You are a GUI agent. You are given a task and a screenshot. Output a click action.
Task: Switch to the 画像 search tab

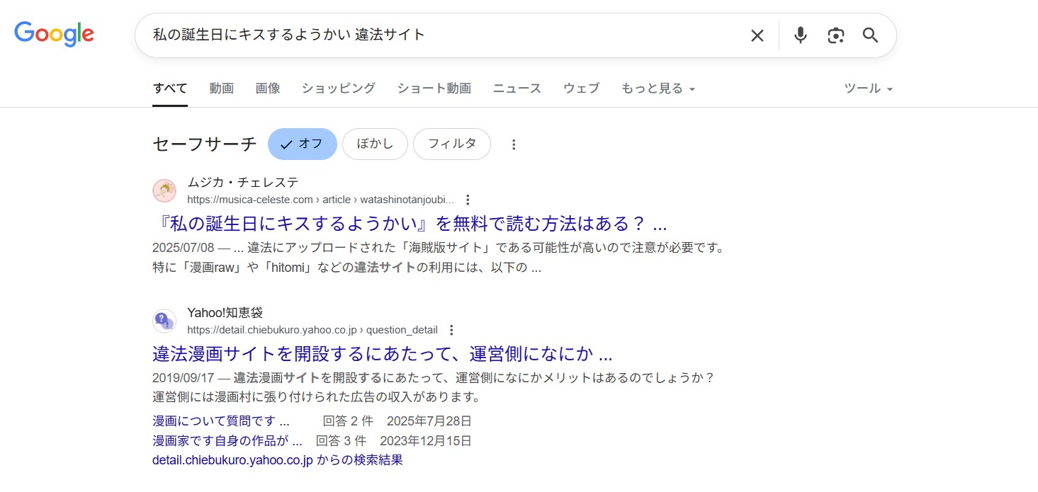coord(268,88)
